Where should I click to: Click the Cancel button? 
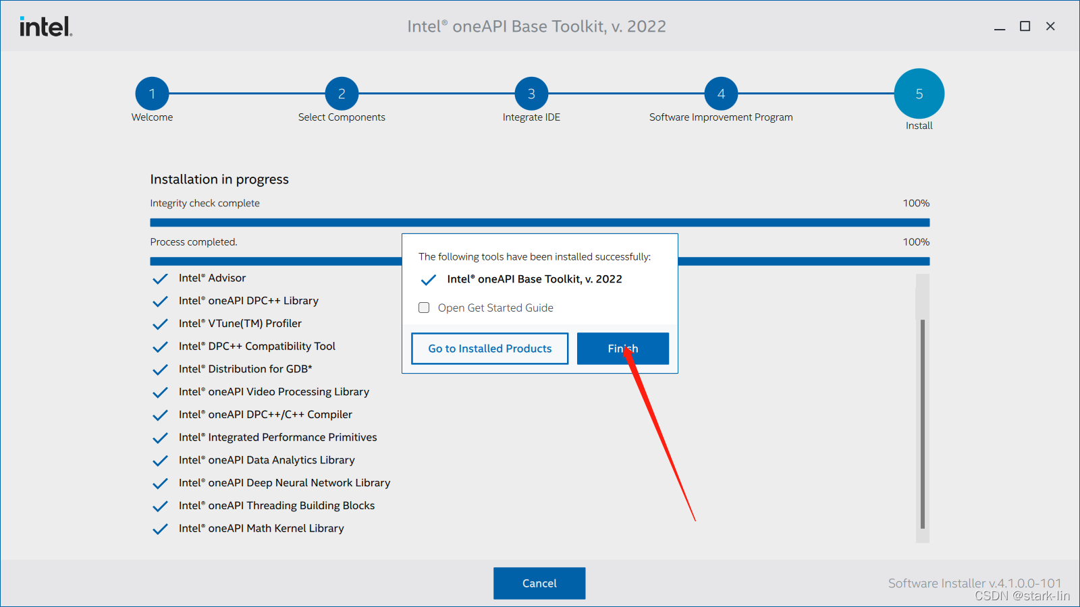539,583
